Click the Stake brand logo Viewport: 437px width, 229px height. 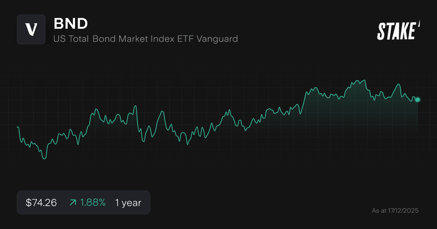click(396, 31)
